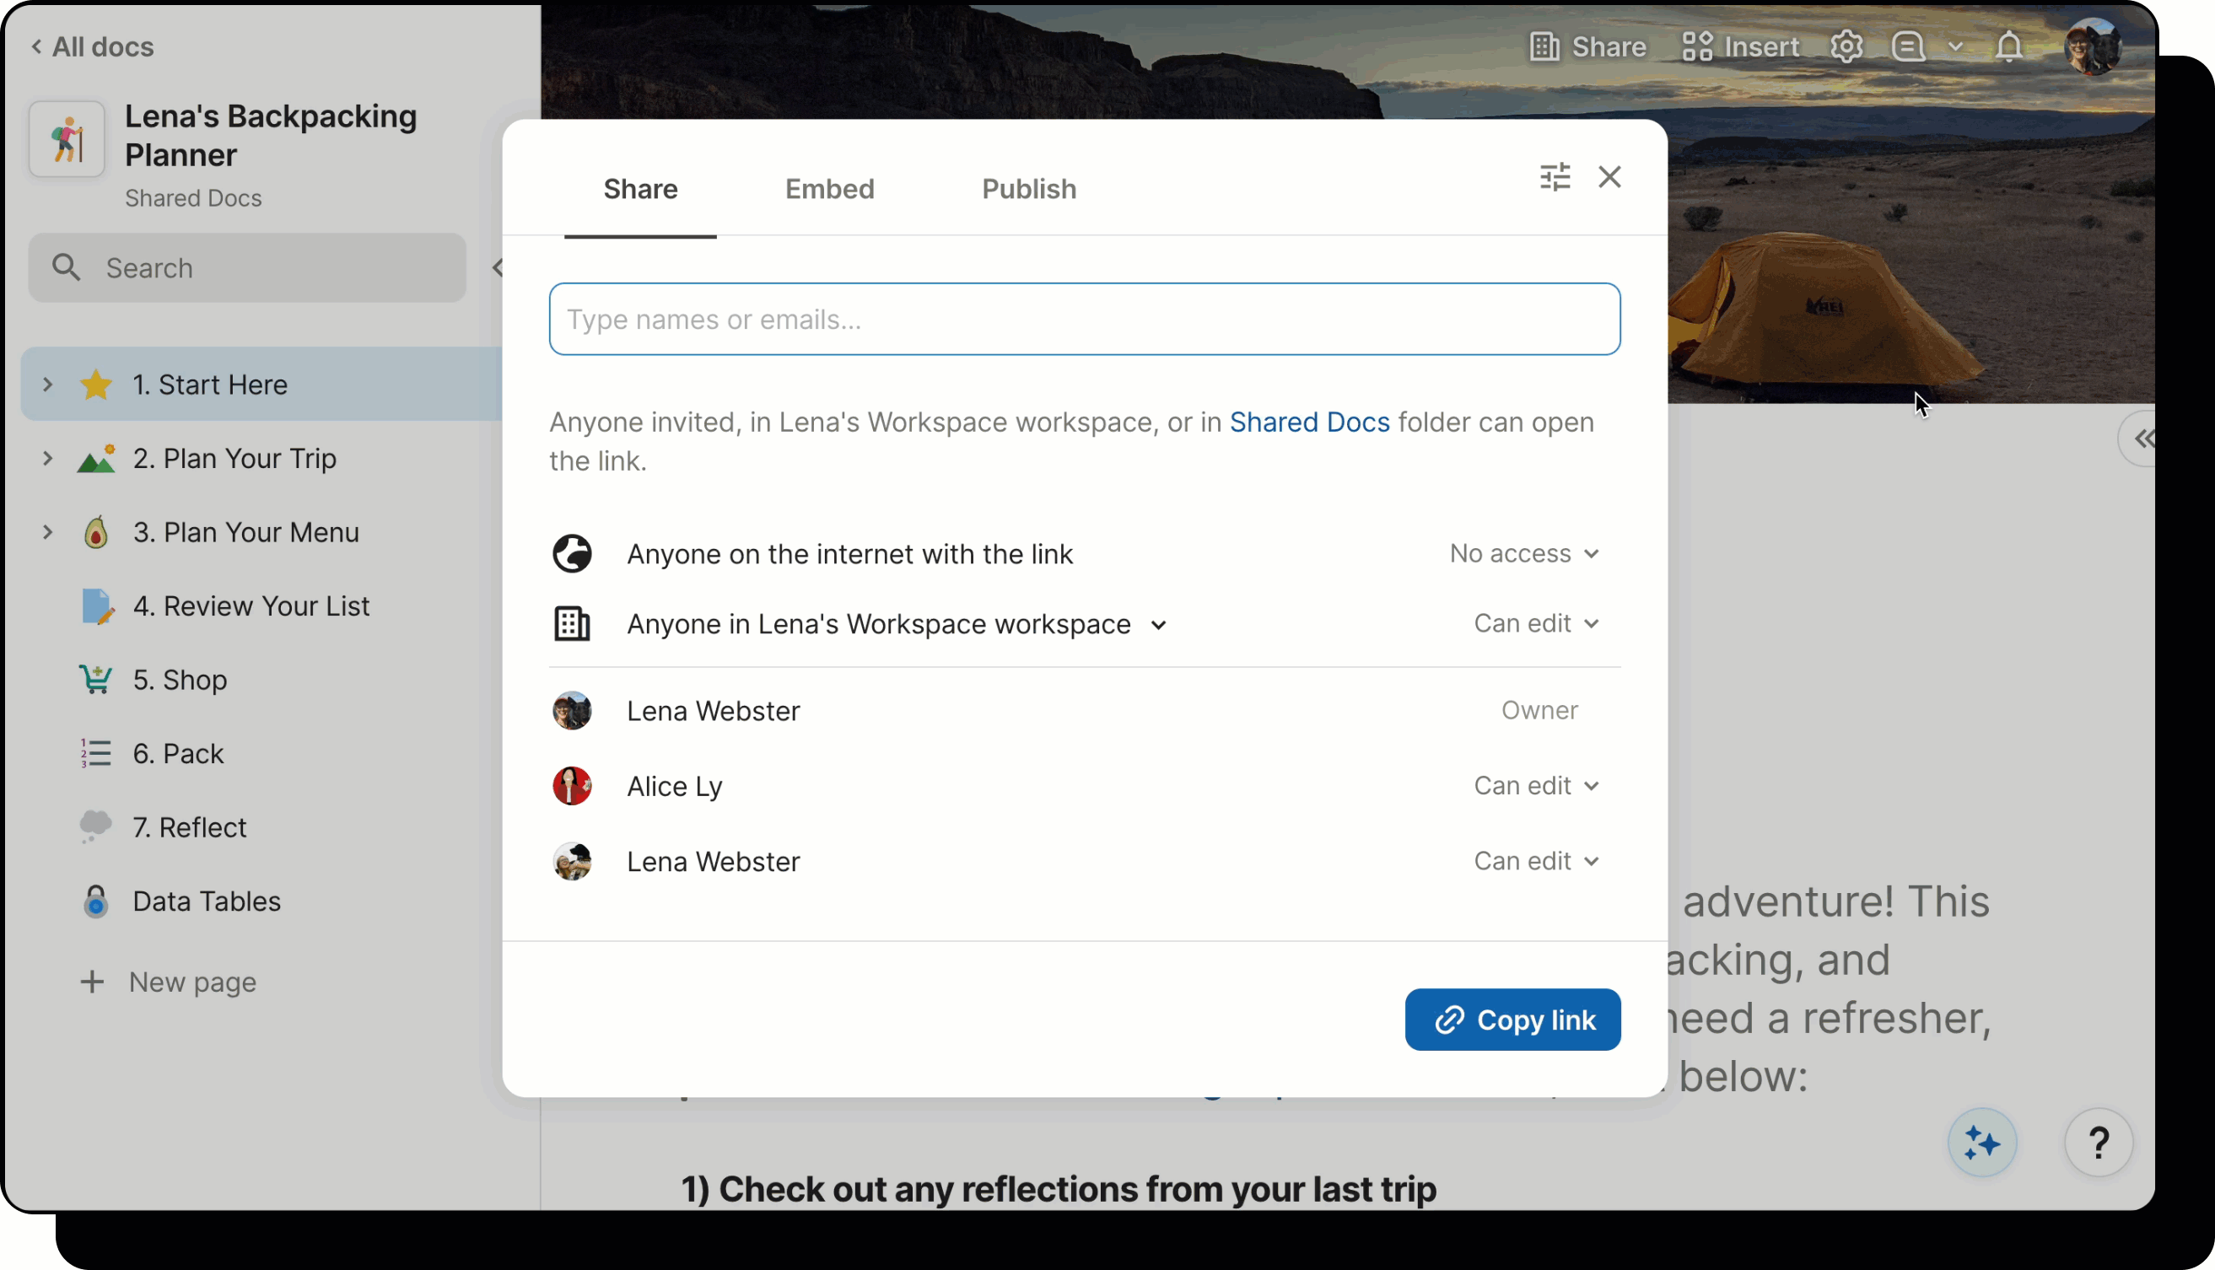Open the Shared Docs folder link
2215x1270 pixels.
point(1308,422)
